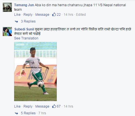
Task: Open the football player photo
Action: point(35,72)
